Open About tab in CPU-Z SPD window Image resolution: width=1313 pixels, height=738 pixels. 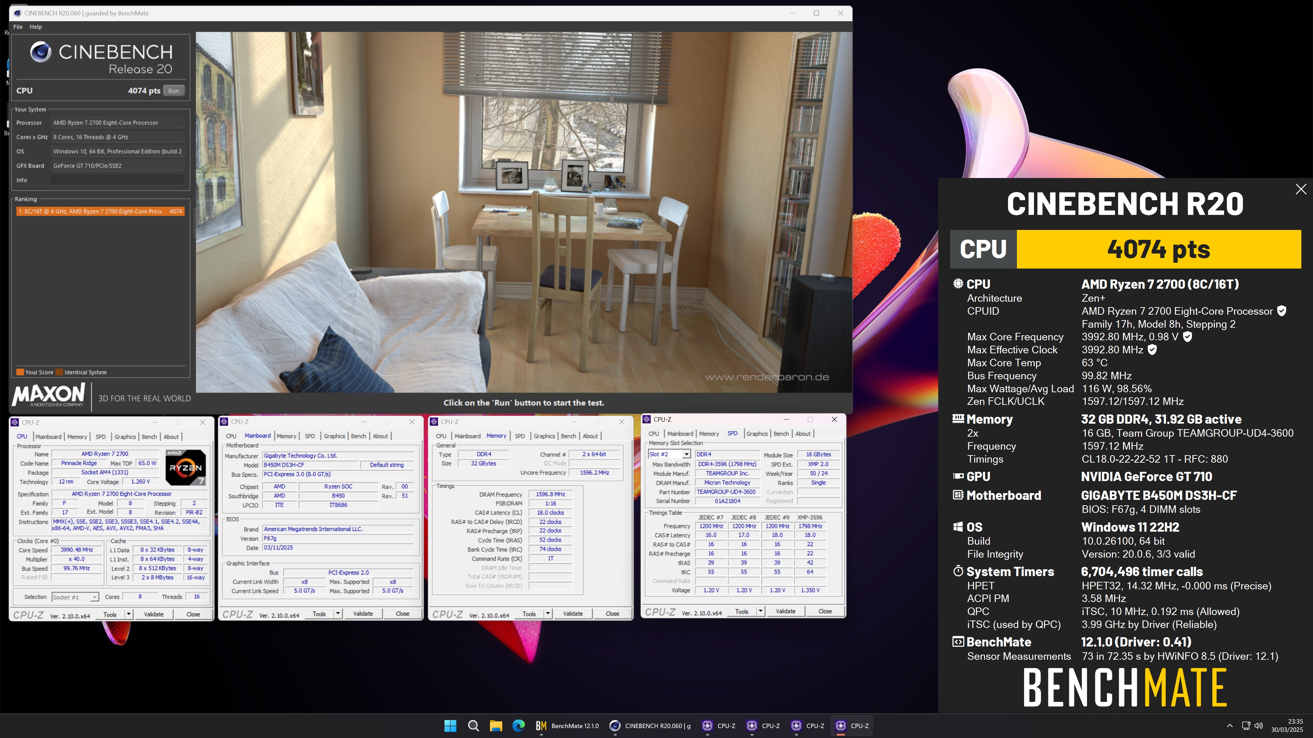click(803, 434)
